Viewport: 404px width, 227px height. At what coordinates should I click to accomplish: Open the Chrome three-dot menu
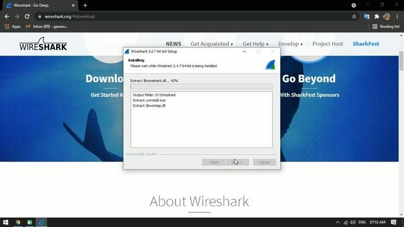(x=397, y=16)
